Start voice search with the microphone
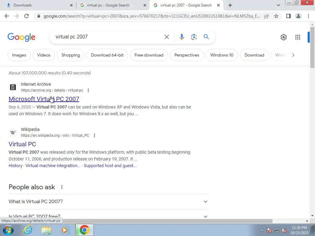Viewport: 315px width, 236px height. pyautogui.click(x=182, y=37)
